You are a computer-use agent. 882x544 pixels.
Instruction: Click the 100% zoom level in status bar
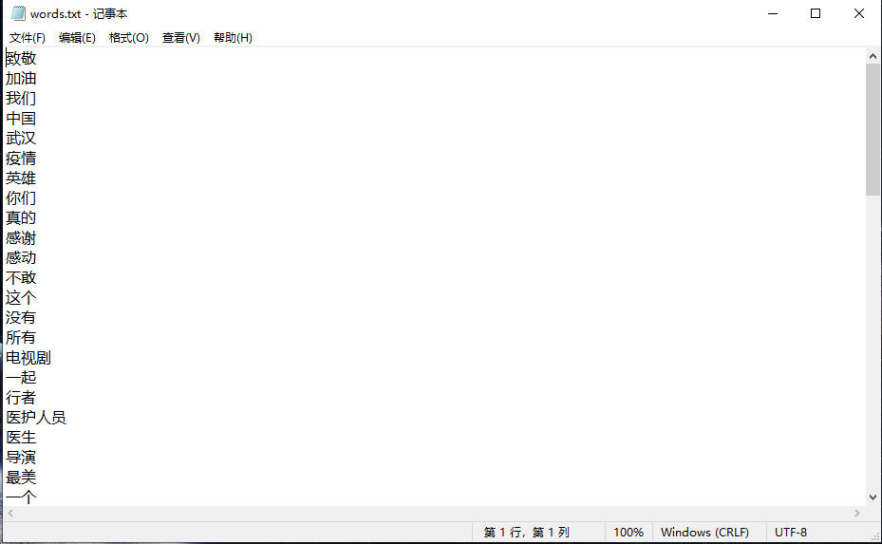coord(629,533)
